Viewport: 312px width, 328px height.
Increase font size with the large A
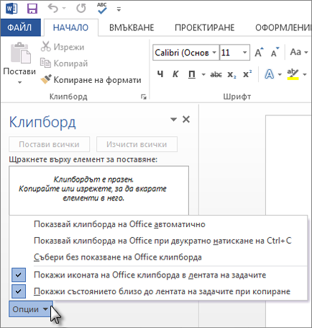[x=259, y=52]
